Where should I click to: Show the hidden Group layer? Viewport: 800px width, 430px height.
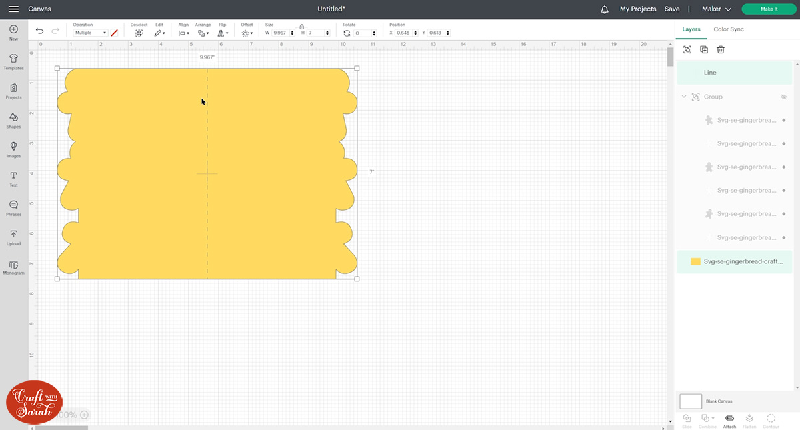pos(784,97)
